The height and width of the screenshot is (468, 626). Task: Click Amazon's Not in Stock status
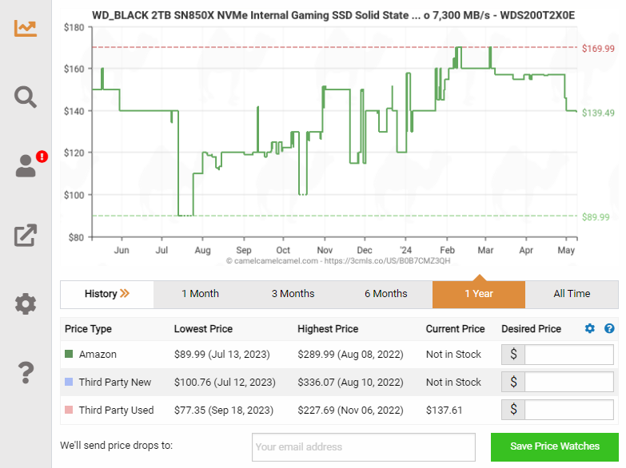coord(453,355)
